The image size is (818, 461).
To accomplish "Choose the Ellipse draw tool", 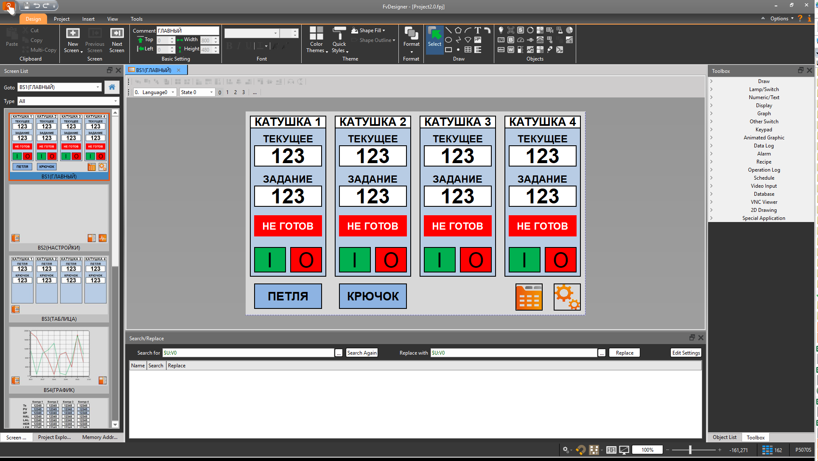I will 448,40.
